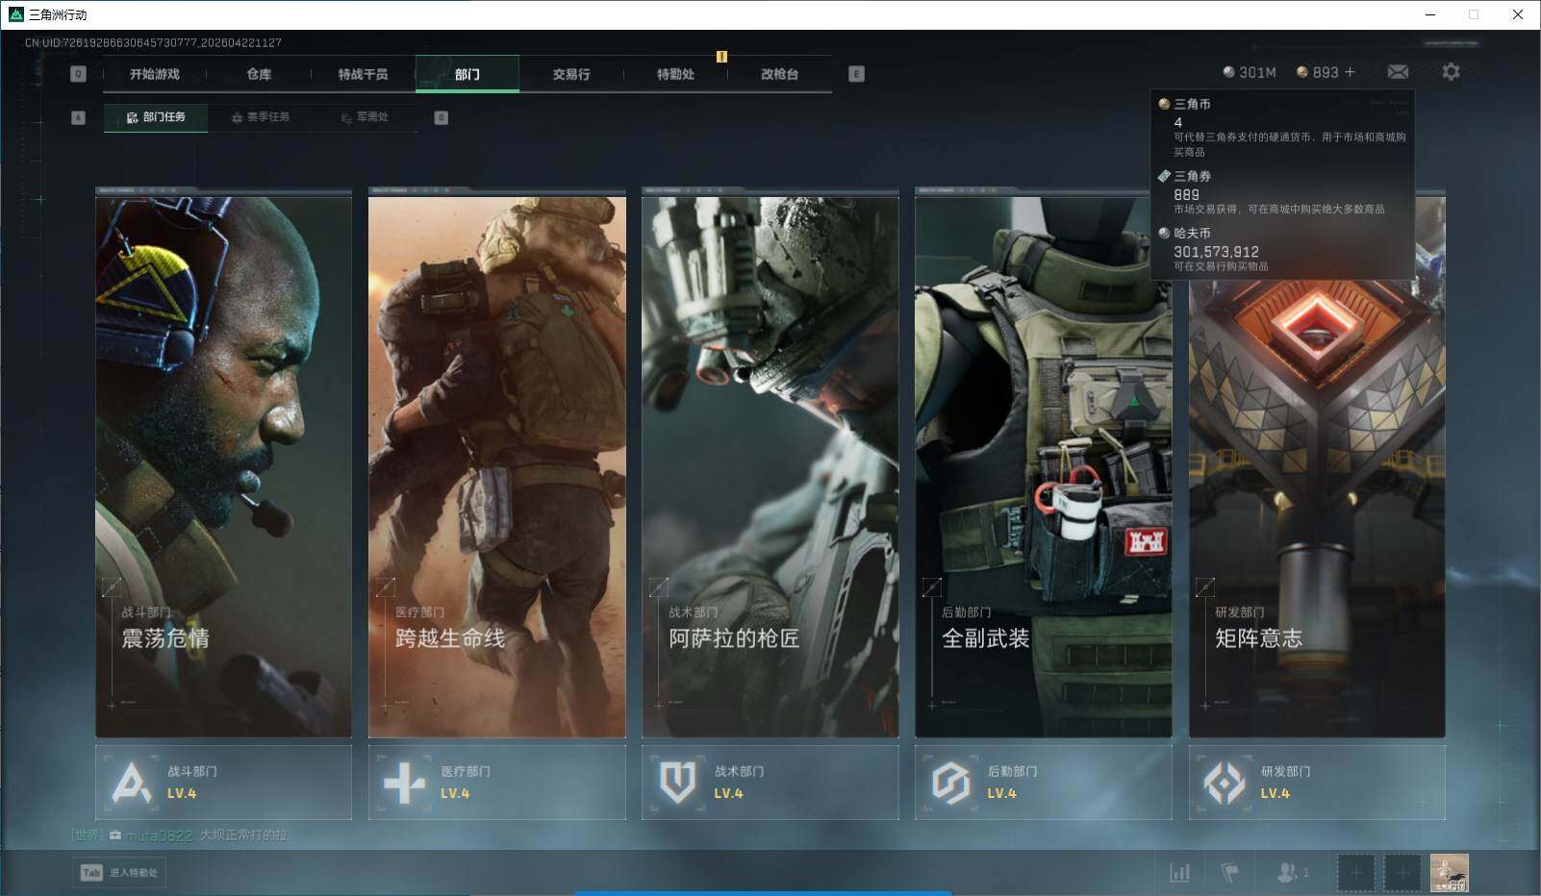Select the 赛季任务 sub-tab
This screenshot has width=1541, height=896.
[x=260, y=117]
